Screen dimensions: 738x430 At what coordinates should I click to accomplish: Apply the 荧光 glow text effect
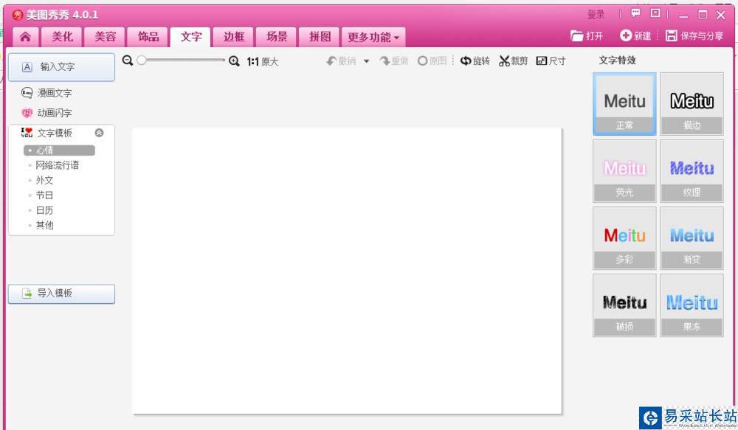click(624, 172)
